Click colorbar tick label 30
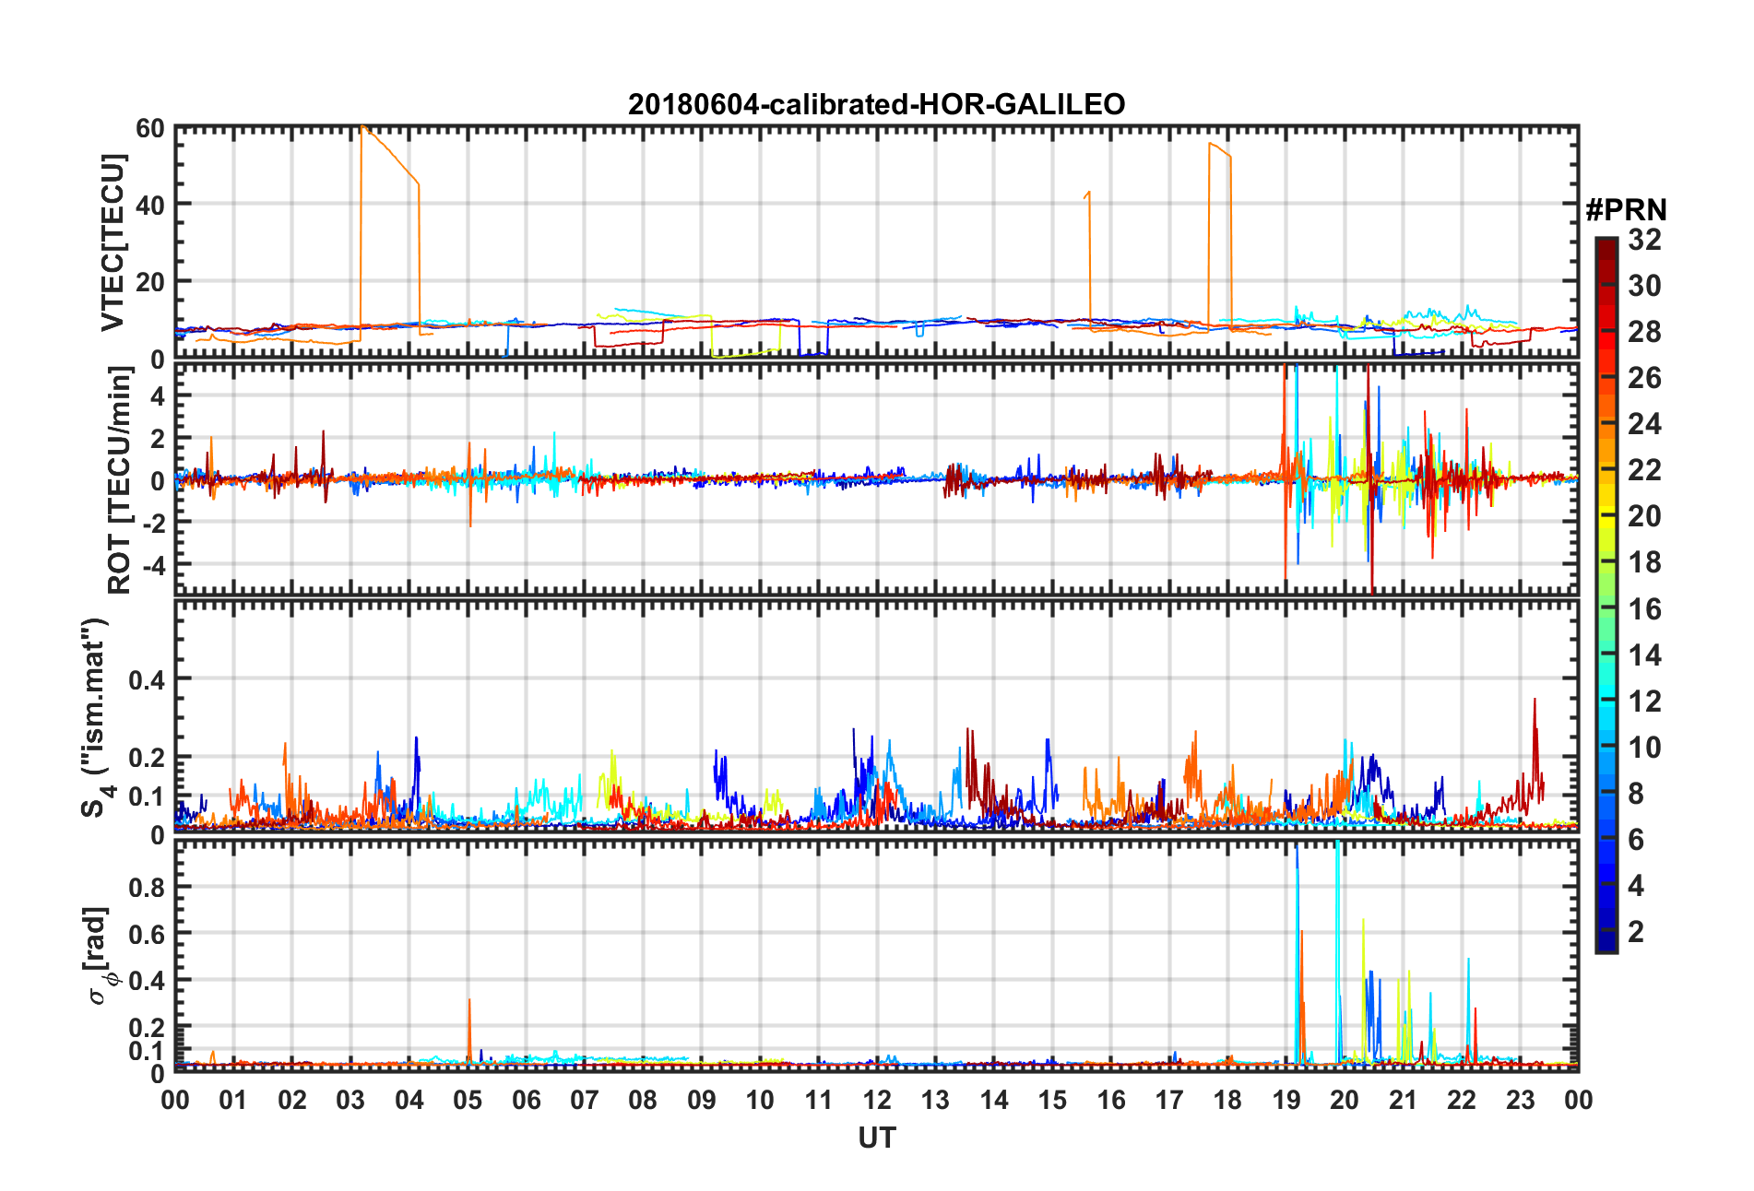This screenshot has width=1754, height=1191. pyautogui.click(x=1645, y=286)
